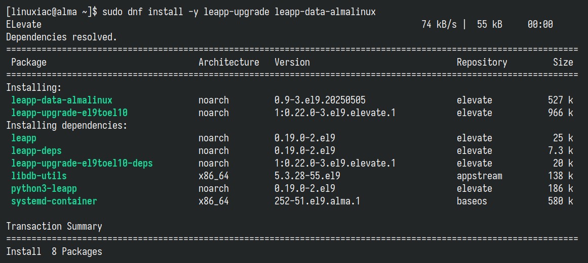Click the leapp-data-almalinux package name

click(61, 100)
